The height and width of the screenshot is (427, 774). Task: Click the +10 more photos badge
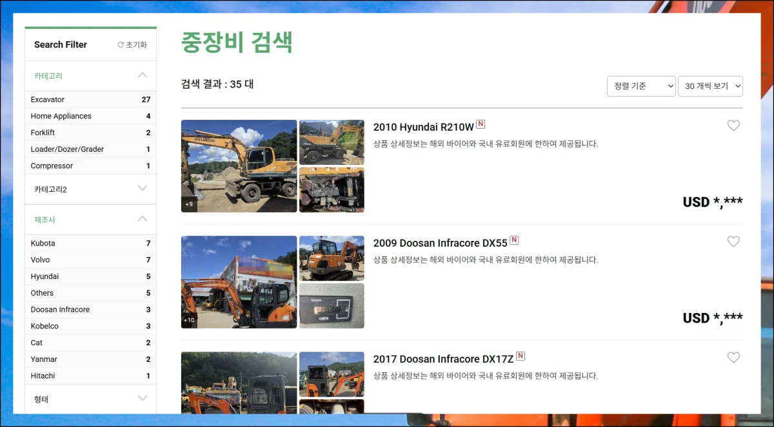(190, 320)
